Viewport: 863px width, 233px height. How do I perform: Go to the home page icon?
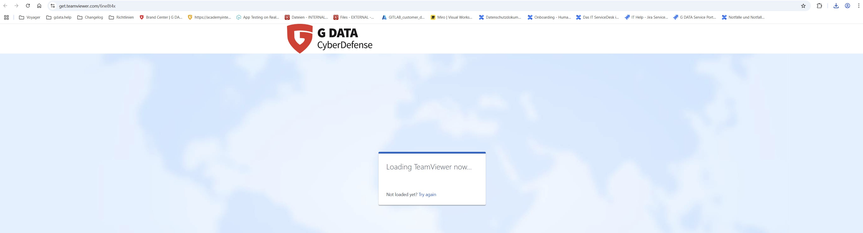pyautogui.click(x=39, y=6)
